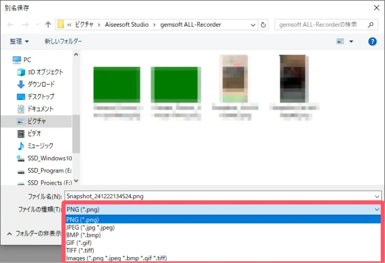
Task: Choose JPEG (*.jpg *.jpeg) file type
Action: point(90,227)
